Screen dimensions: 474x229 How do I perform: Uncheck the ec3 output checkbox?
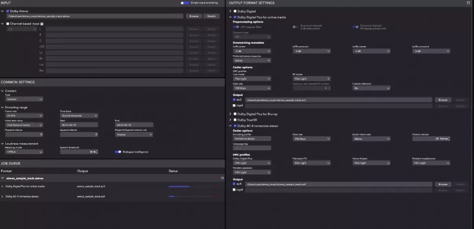pyautogui.click(x=234, y=99)
